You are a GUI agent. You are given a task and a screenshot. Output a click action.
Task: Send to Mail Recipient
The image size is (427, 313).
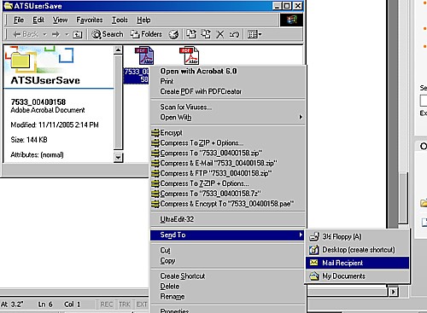pos(358,263)
